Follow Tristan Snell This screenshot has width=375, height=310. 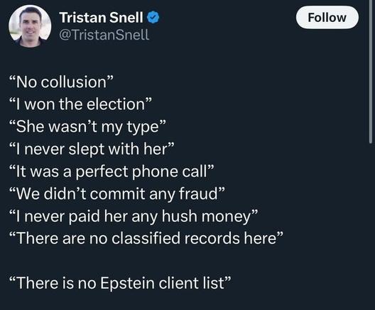click(x=327, y=18)
